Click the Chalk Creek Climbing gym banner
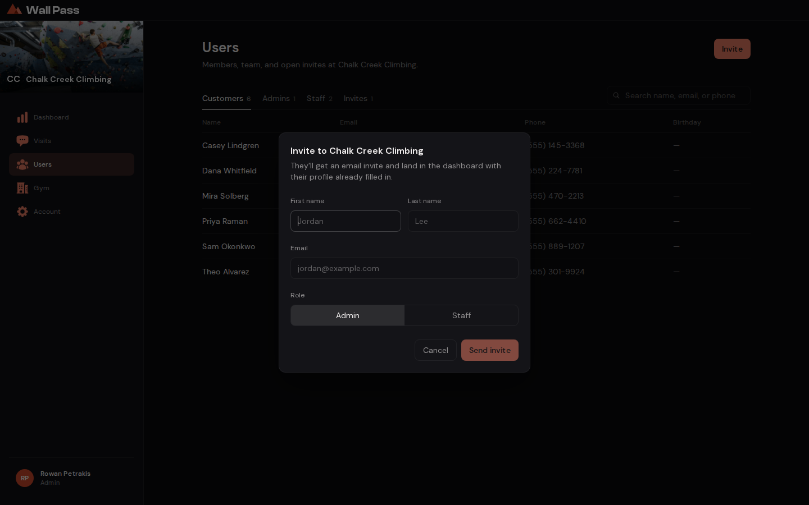809x505 pixels. coord(71,57)
